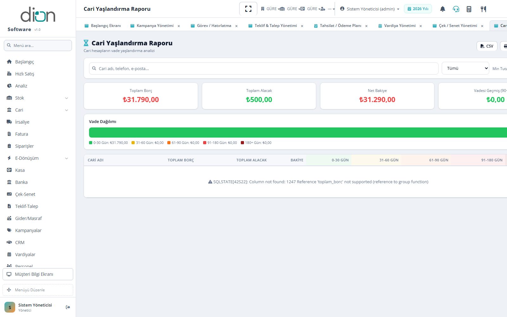507x317 pixels.
Task: Close the Vardiya Yönetimi tab
Action: point(421,26)
